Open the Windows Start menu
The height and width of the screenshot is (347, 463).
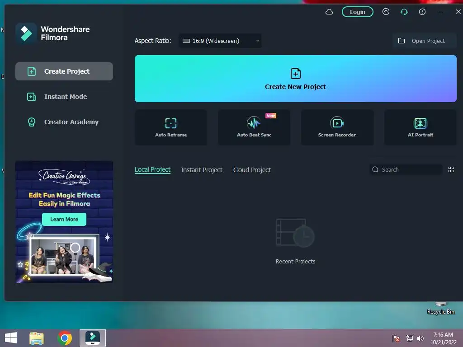(x=11, y=338)
